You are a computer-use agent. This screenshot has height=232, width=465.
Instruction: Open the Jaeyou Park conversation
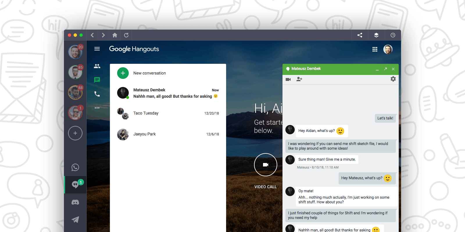tap(168, 134)
